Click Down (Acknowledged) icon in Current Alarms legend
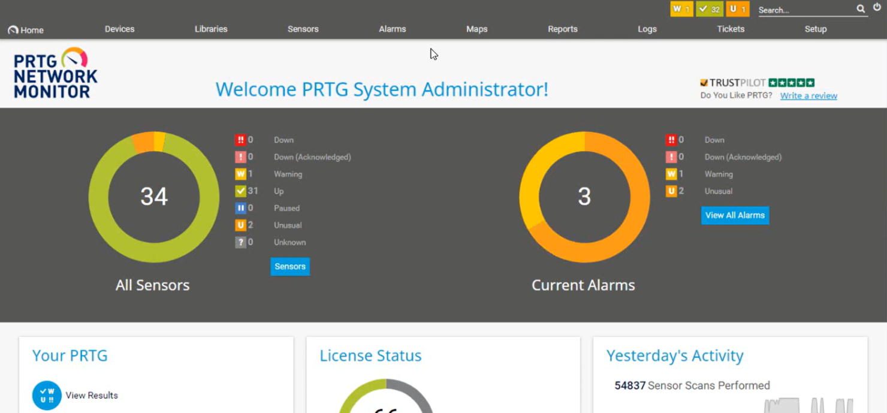Screen dimensions: 887x413 (671, 157)
